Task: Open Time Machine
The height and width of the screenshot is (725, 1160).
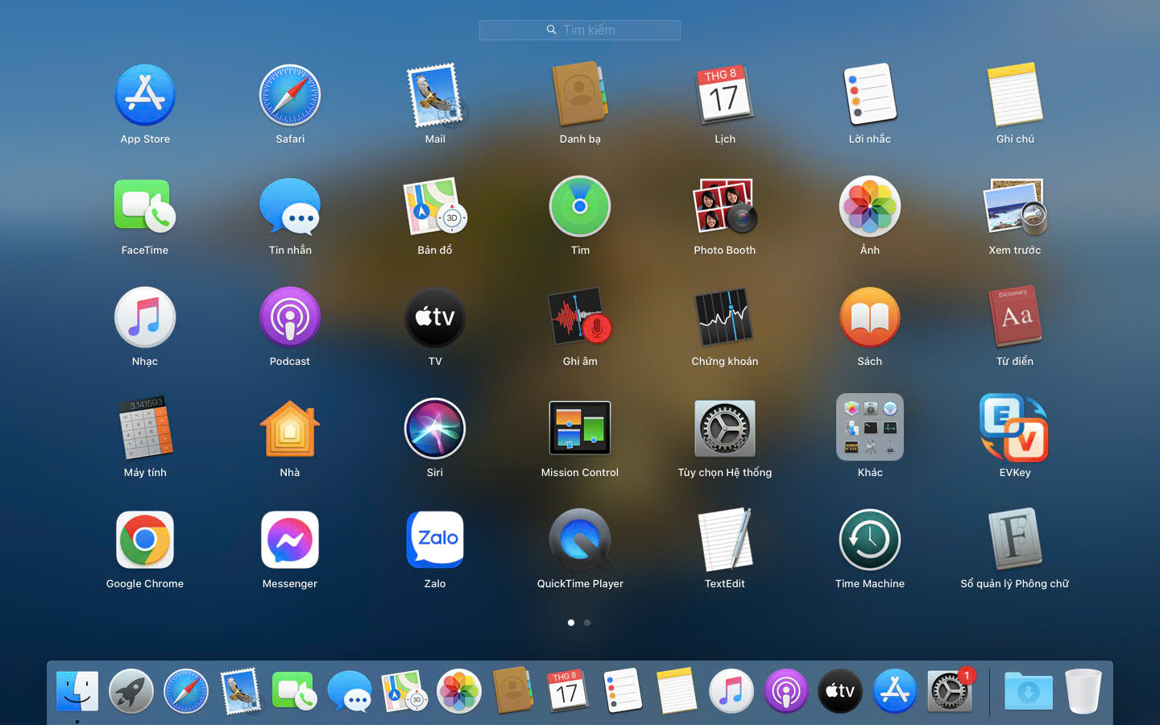Action: 870,540
